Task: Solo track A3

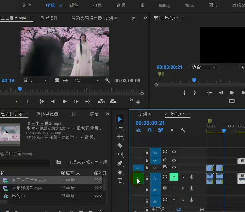Action: click(x=183, y=200)
